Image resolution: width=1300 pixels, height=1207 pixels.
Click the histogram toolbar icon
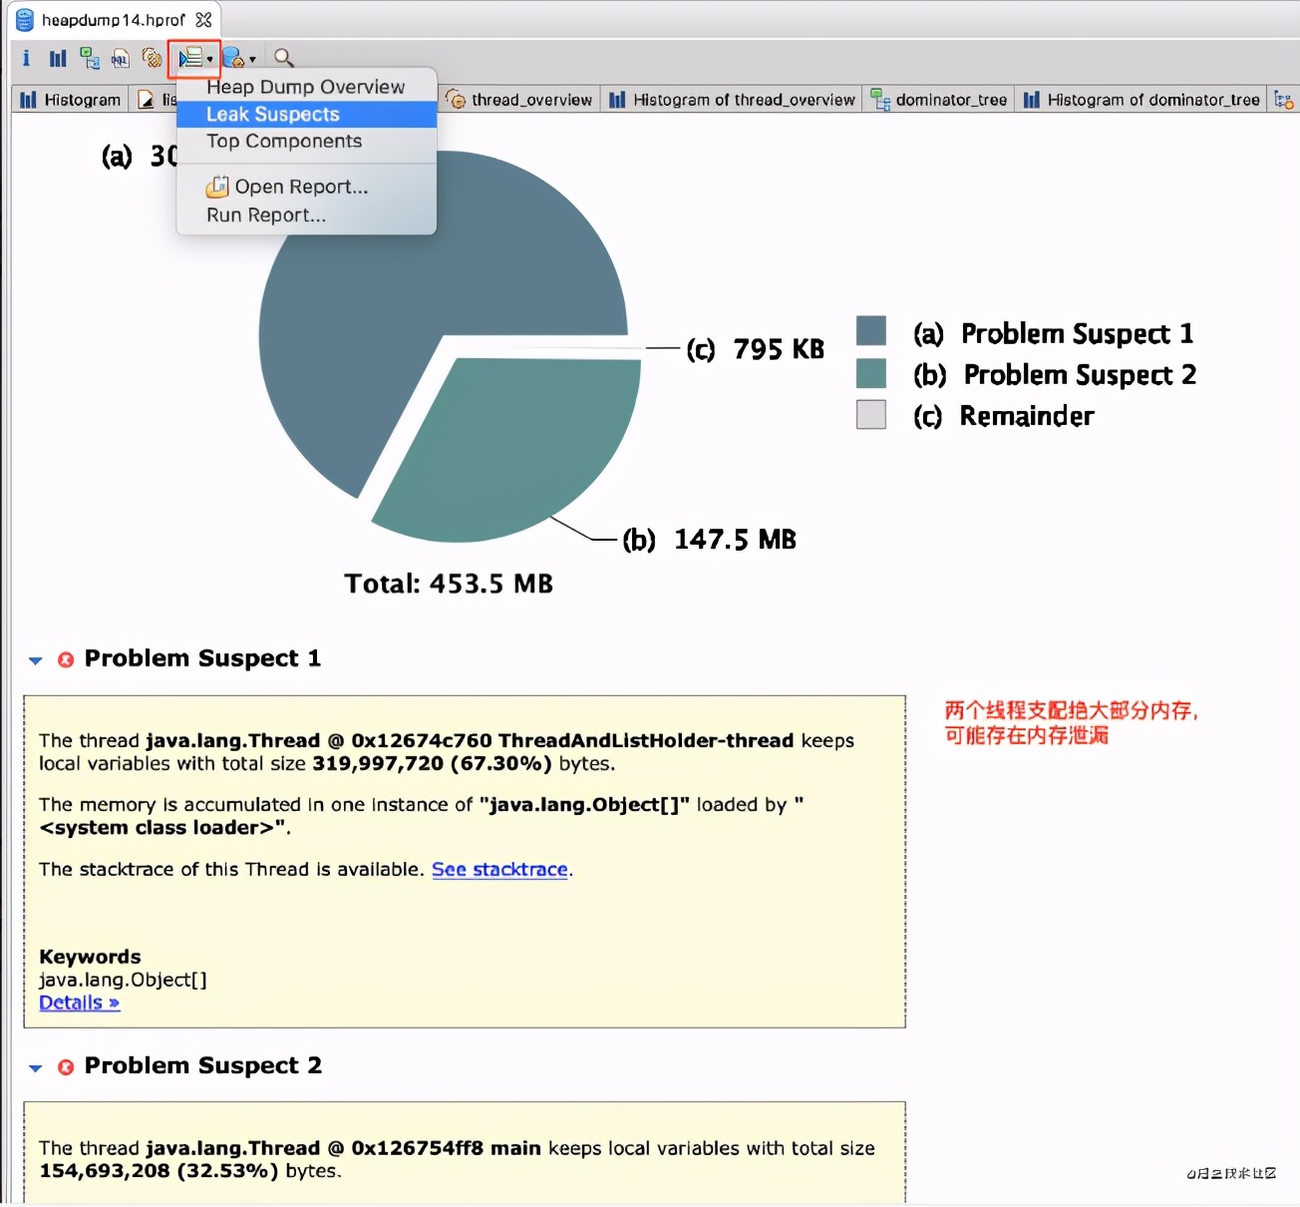[x=58, y=58]
